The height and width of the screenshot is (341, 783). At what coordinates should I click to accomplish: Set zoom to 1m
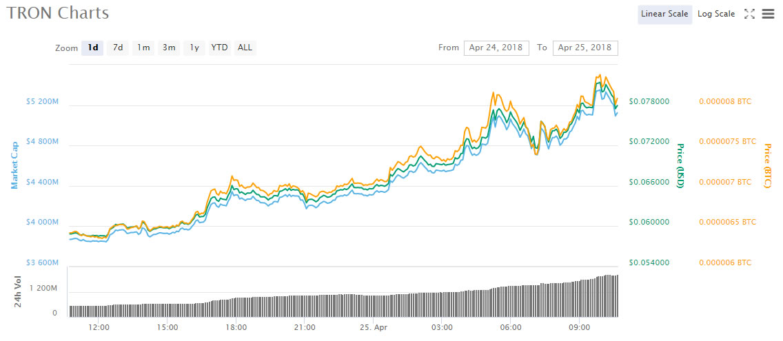tap(143, 48)
